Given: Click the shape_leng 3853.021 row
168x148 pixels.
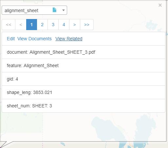Looking at the screenshot, I should coord(84,92).
